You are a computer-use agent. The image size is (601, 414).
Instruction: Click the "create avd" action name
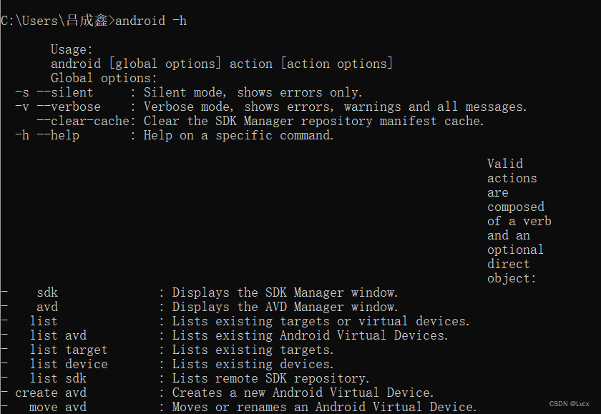pos(51,393)
